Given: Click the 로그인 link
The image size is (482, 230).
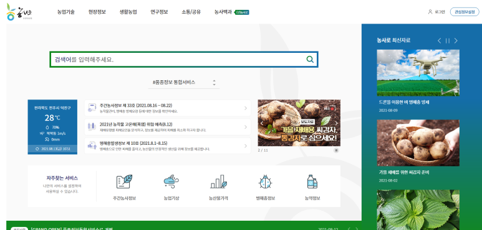Looking at the screenshot, I should 440,12.
